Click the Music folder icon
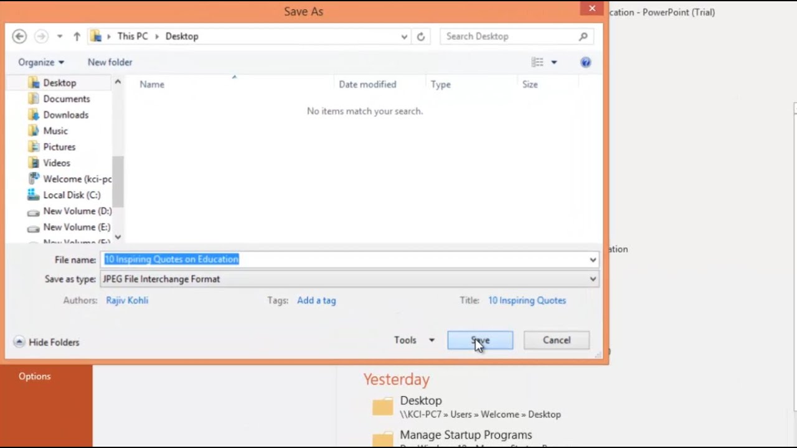 [34, 131]
